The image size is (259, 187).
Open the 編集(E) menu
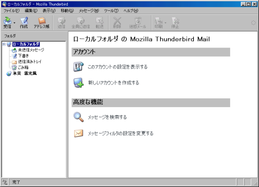[31, 11]
